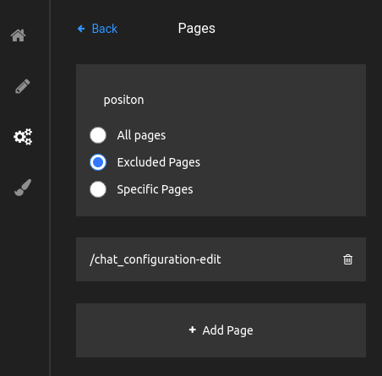Open the Home icon in sidebar
Viewport: 382px width, 376px height.
click(x=18, y=35)
